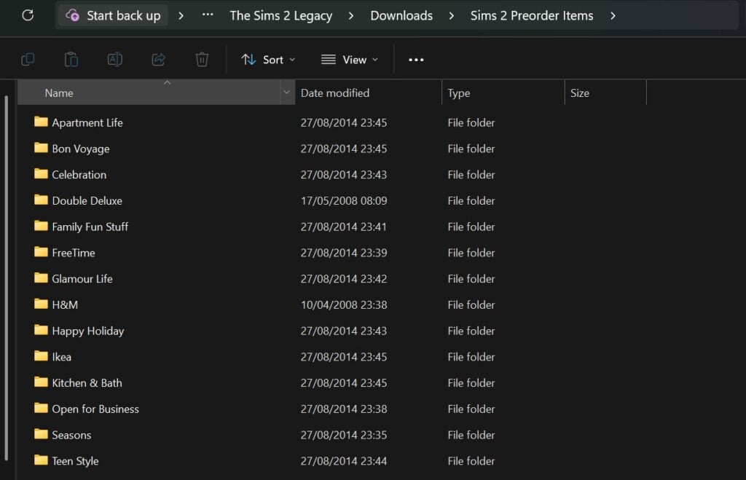The height and width of the screenshot is (480, 746).
Task: Click the vertical scrollbar of navigation pane
Action: tap(6, 278)
